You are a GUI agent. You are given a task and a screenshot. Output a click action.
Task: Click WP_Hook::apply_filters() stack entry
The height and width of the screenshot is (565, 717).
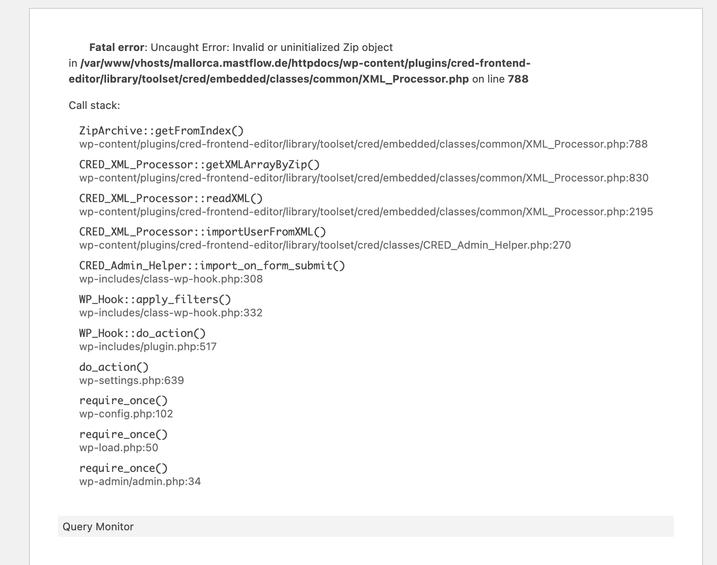point(155,300)
